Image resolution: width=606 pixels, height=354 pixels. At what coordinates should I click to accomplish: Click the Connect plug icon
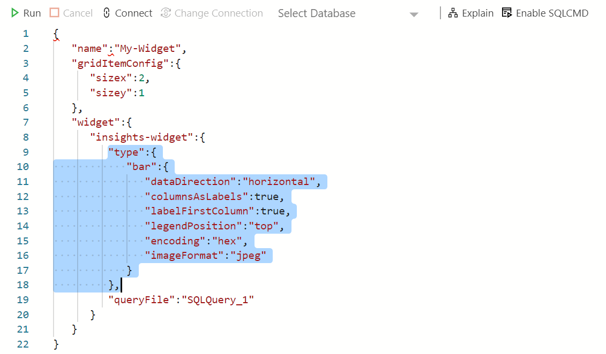tap(107, 13)
